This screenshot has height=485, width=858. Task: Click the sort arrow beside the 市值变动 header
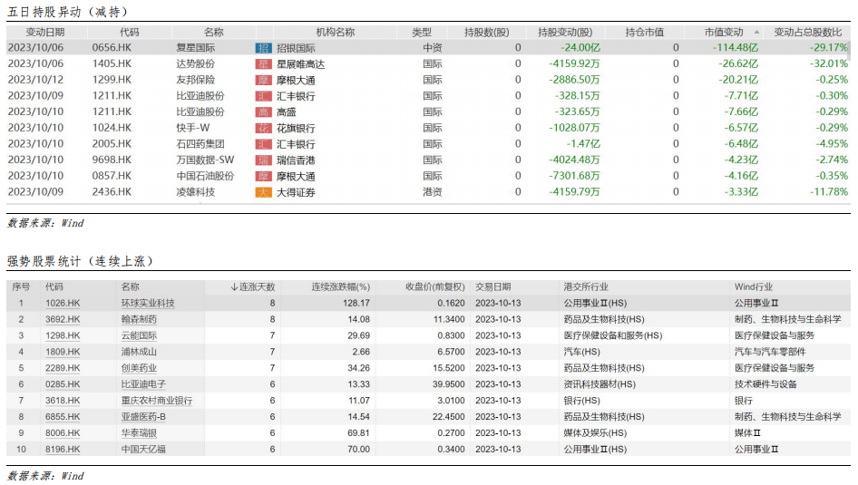pos(756,33)
